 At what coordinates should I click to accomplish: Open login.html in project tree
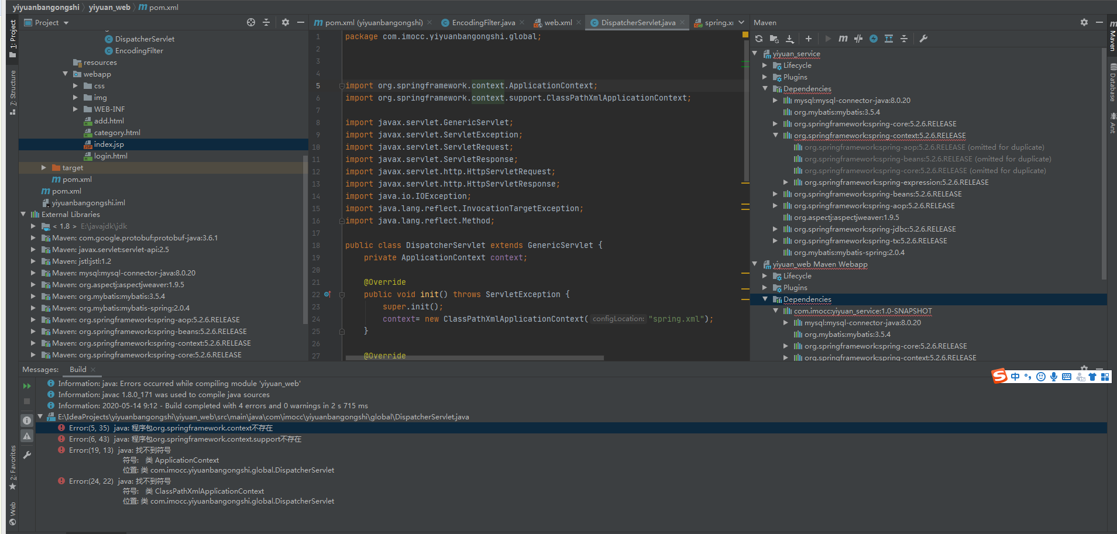click(110, 156)
